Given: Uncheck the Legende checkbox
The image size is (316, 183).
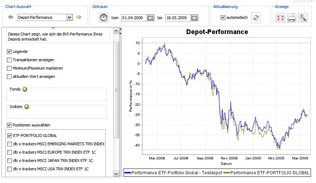Looking at the screenshot, I should 9,51.
